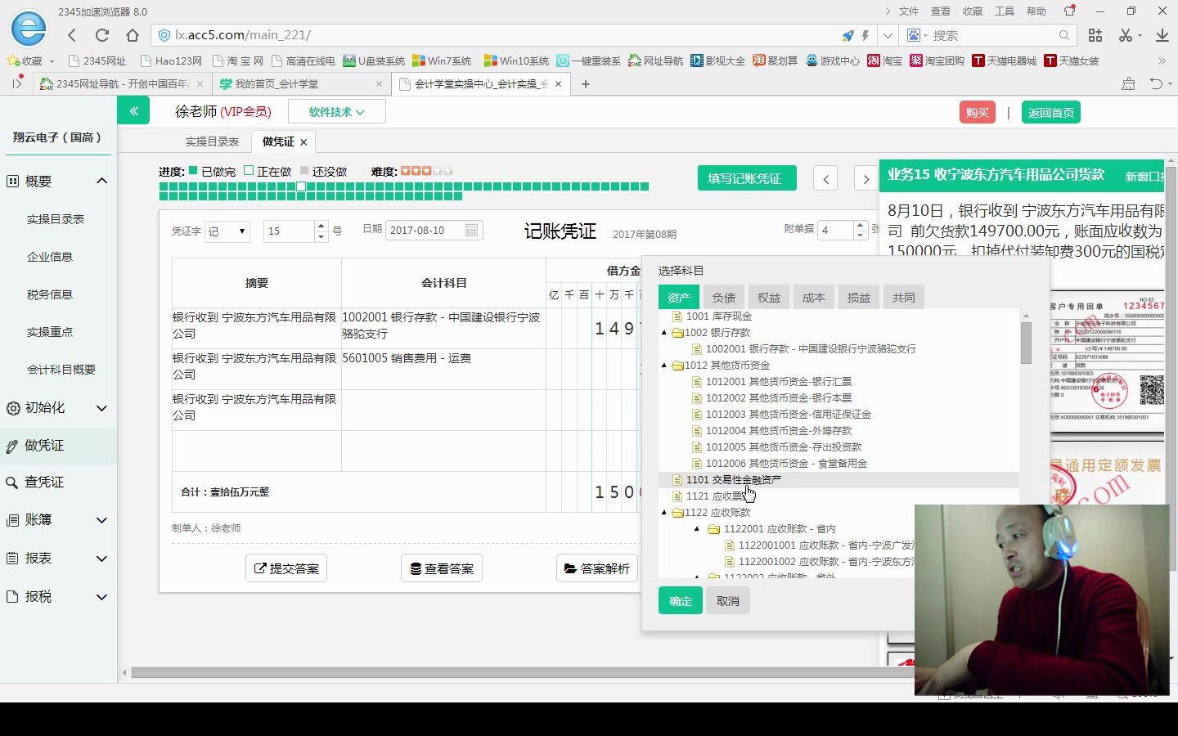The image size is (1178, 736).
Task: Select 1101 交易性金融资产 in the subject list
Action: [735, 480]
